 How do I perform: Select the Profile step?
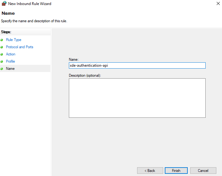10,61
